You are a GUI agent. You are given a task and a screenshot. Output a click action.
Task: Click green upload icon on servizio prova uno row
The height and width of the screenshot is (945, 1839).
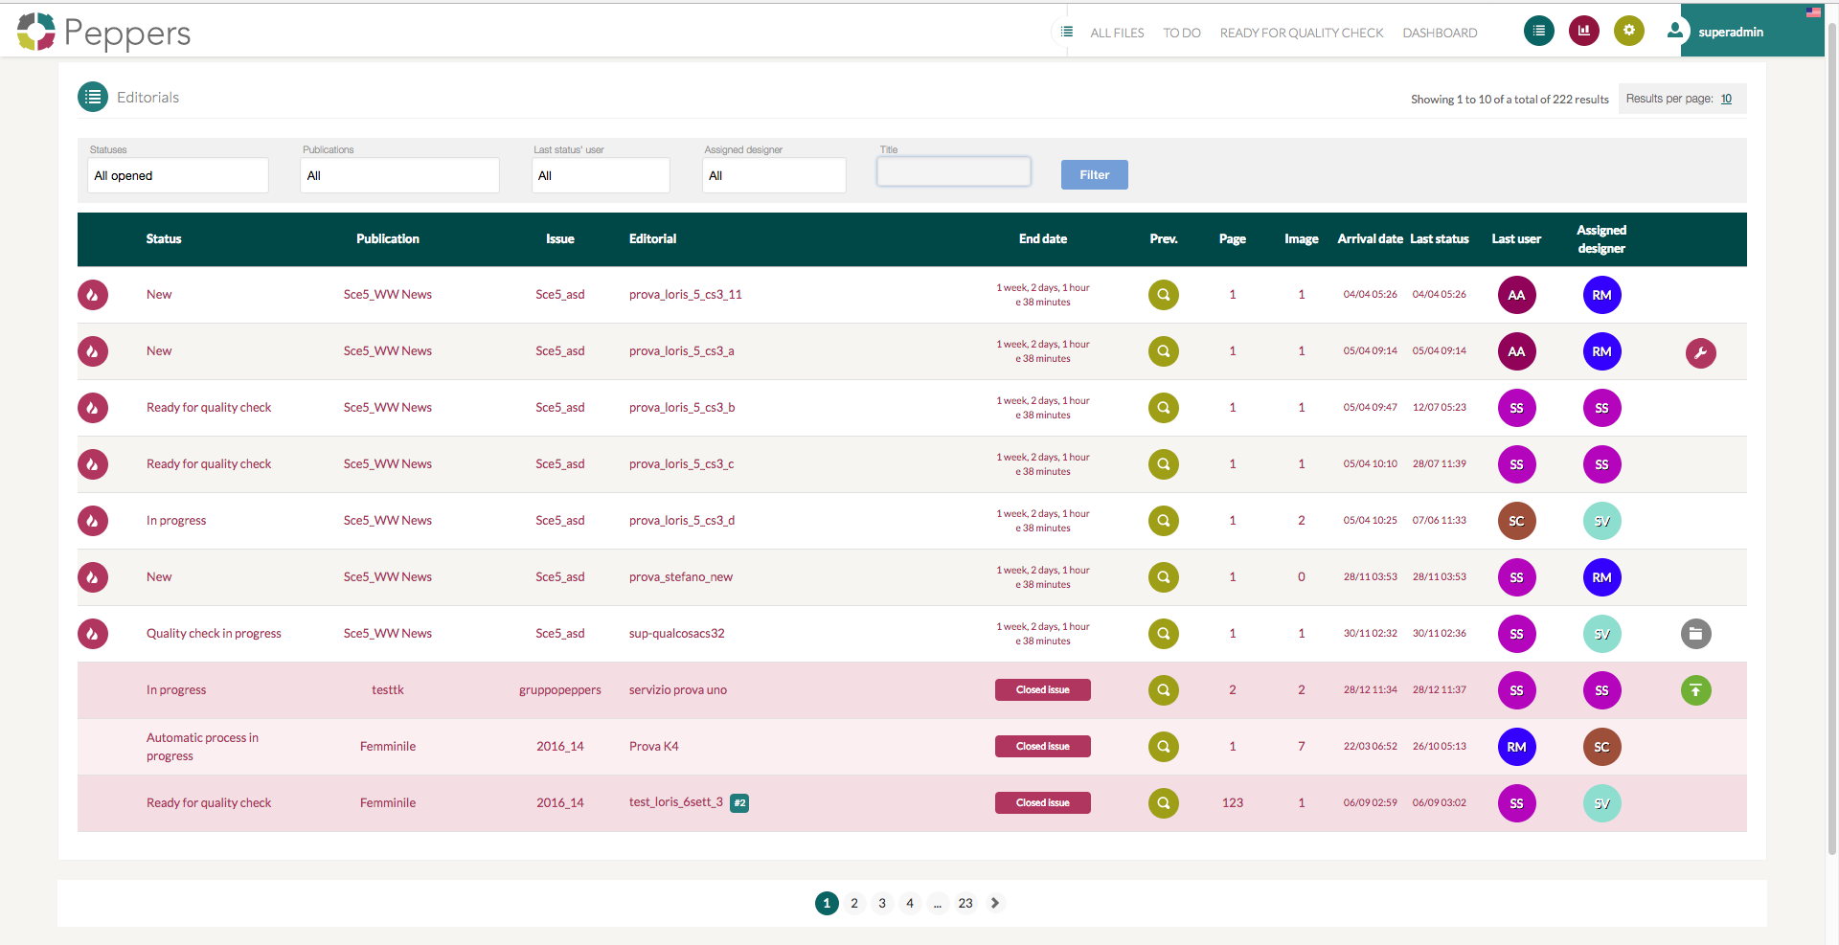point(1695,690)
